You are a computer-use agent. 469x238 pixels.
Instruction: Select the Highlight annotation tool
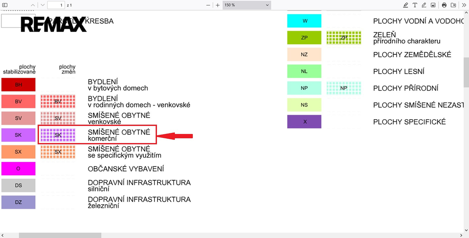(x=405, y=5)
